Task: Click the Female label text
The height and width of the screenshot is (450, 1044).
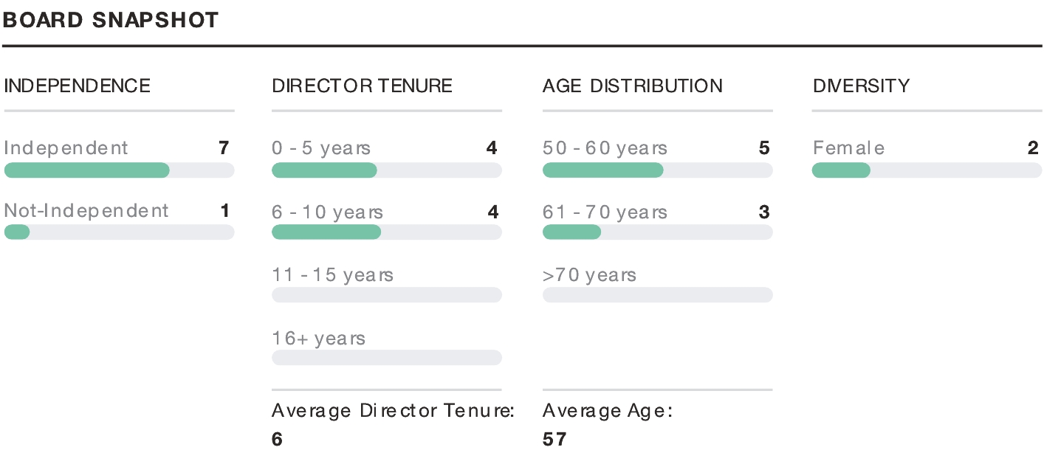Action: (848, 148)
